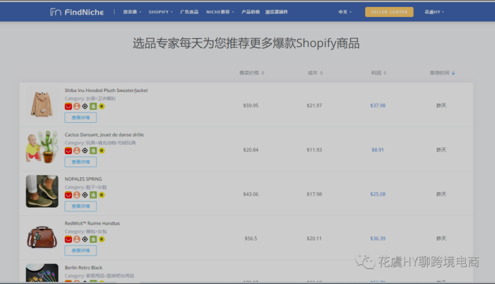
Task: Select the Shopify store icon for Shiba Inu sweater
Action: 92,106
